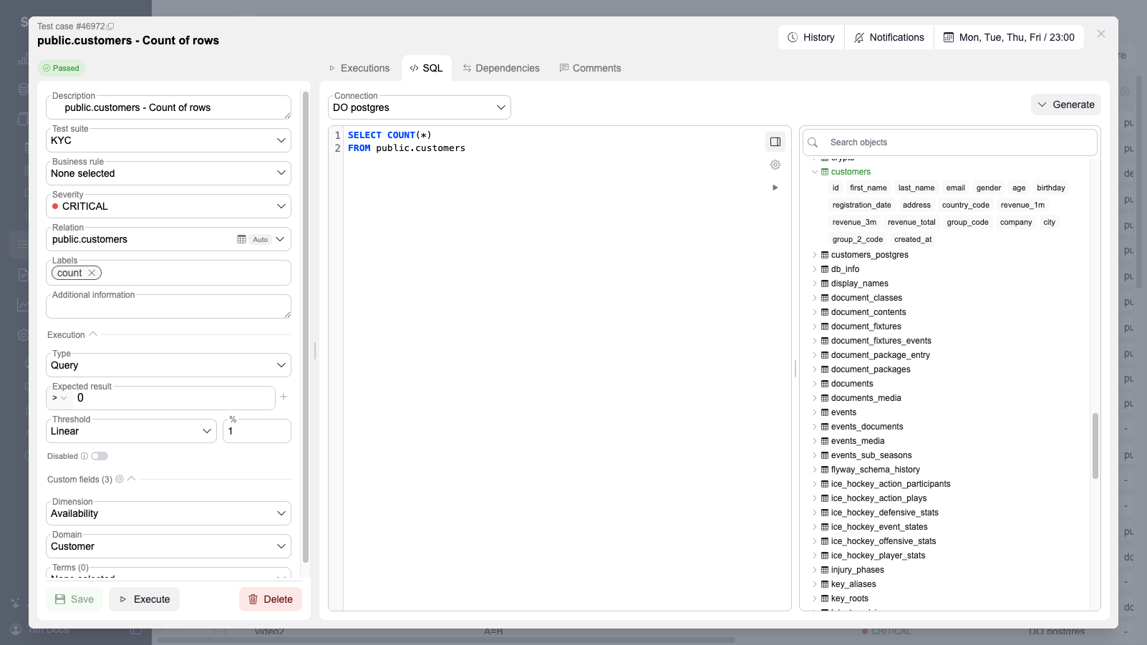Execute the test case
The image size is (1147, 645).
tap(144, 599)
